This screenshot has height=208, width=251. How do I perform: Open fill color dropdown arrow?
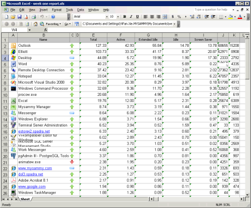click(x=235, y=17)
